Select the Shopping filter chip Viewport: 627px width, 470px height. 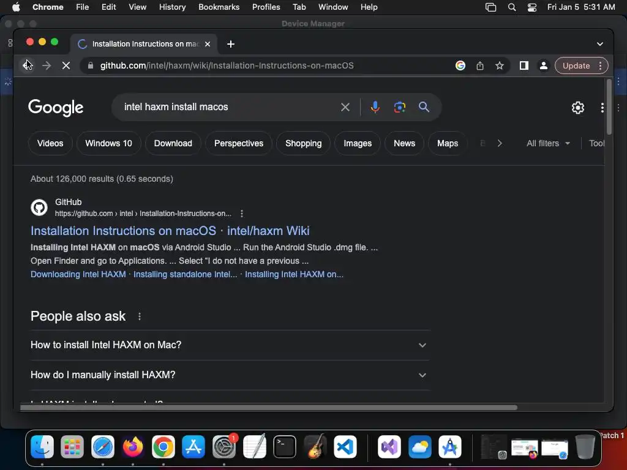tap(304, 143)
